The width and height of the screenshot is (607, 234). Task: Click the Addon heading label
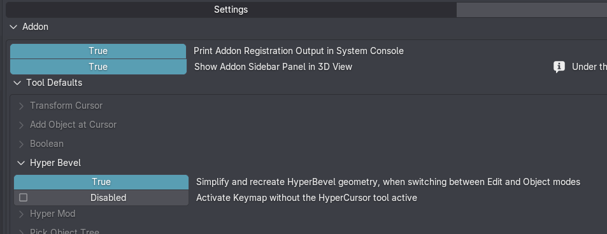click(x=35, y=27)
